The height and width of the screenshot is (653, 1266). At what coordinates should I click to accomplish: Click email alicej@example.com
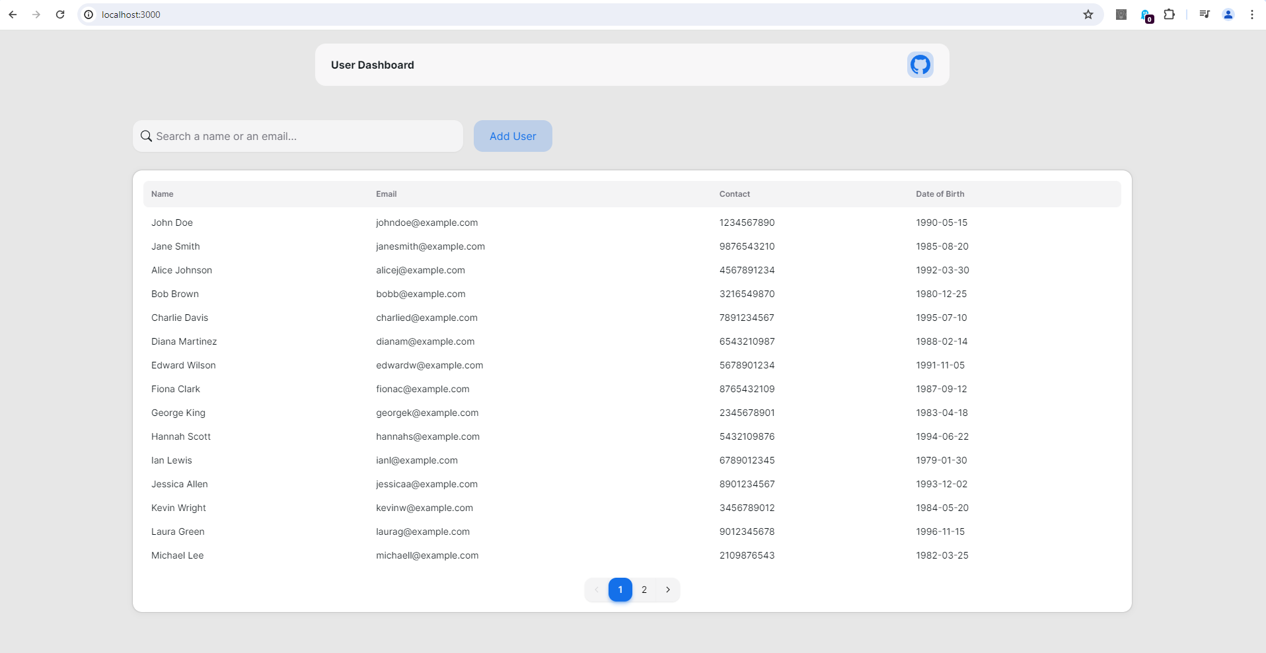click(421, 270)
